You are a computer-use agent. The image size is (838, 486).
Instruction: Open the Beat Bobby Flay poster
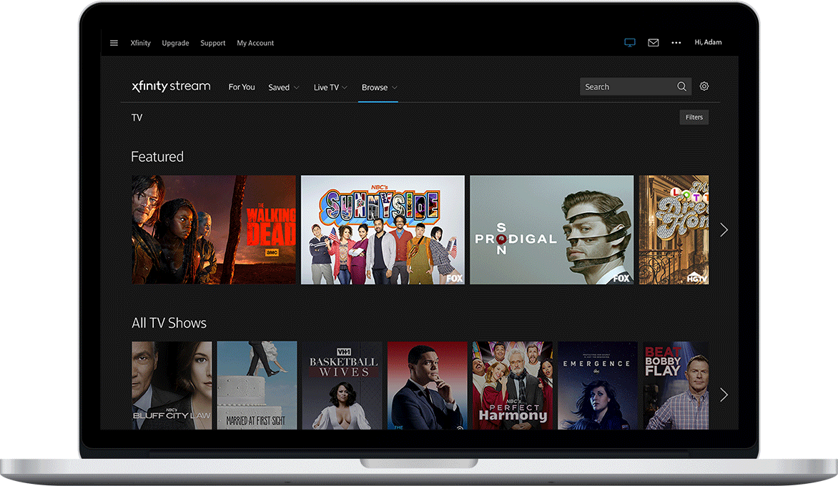coord(676,386)
